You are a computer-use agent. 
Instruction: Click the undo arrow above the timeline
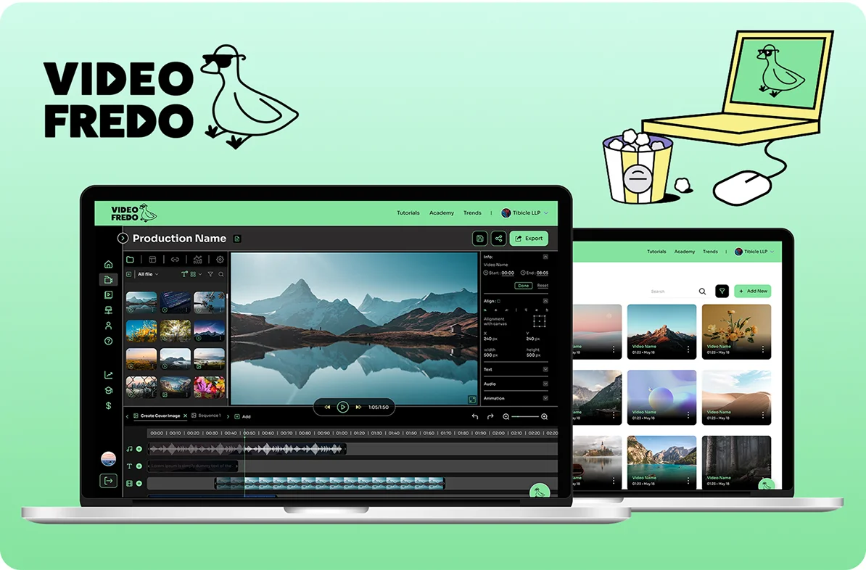click(x=475, y=416)
